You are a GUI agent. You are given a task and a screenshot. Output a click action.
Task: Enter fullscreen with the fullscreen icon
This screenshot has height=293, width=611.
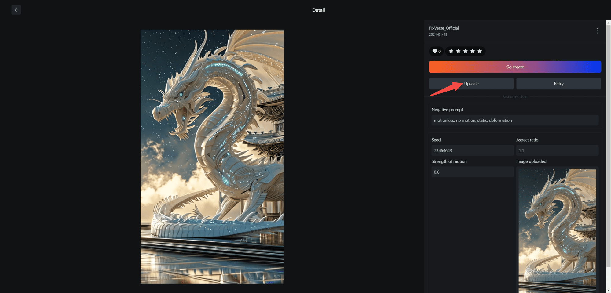point(277,277)
